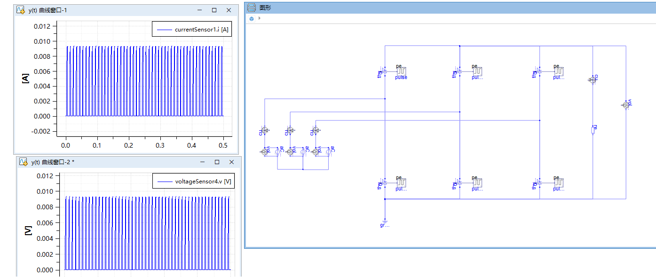Select the top-left thyristor in the bridge

click(x=384, y=71)
